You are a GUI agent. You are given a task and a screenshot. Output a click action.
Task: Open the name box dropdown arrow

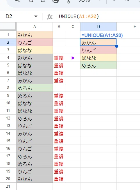coord(36,16)
